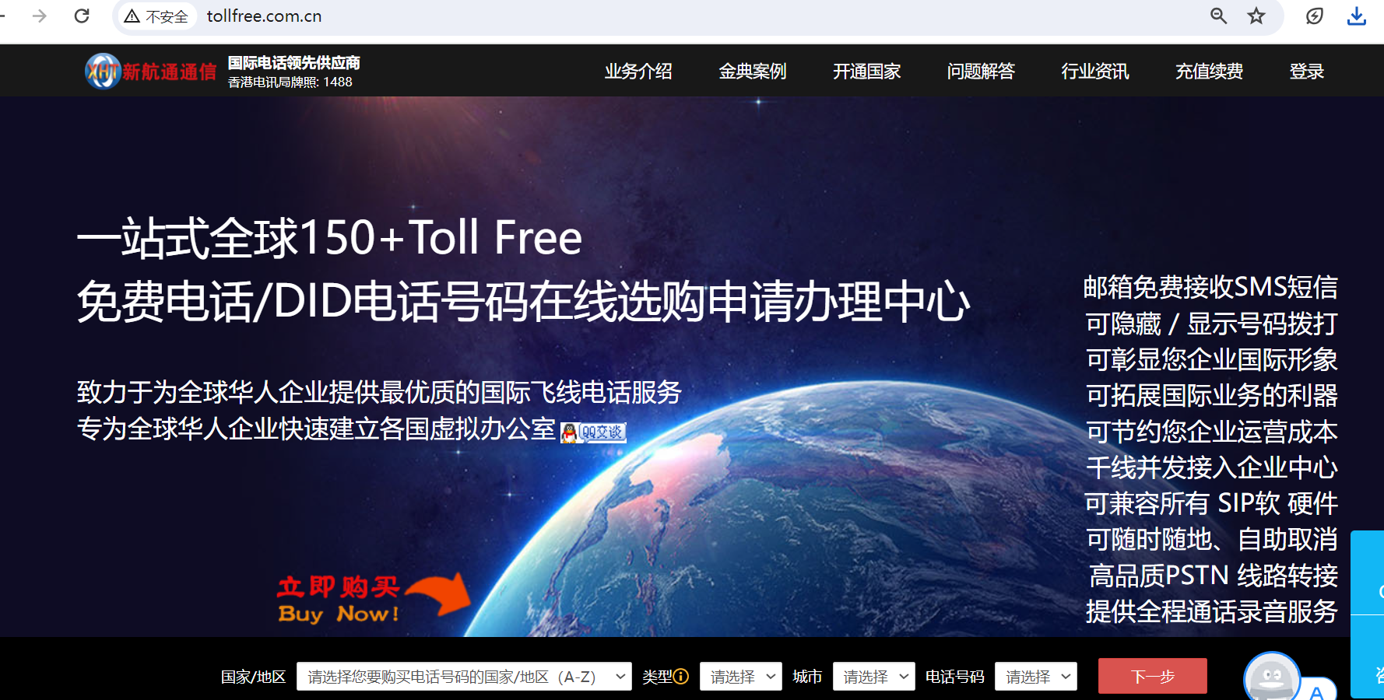Screen dimensions: 1384x700
Task: Open the not-secure warning icon
Action: (x=132, y=16)
